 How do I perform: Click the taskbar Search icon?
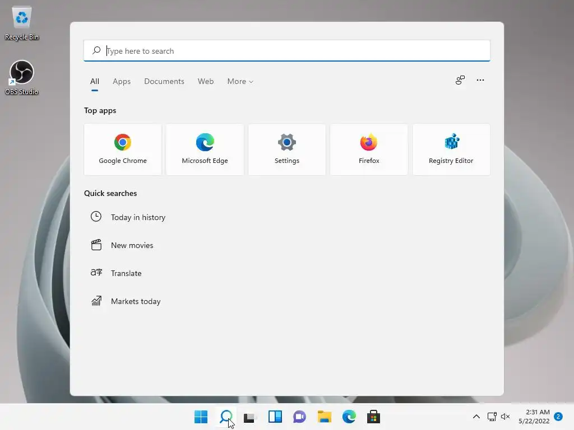(x=226, y=417)
